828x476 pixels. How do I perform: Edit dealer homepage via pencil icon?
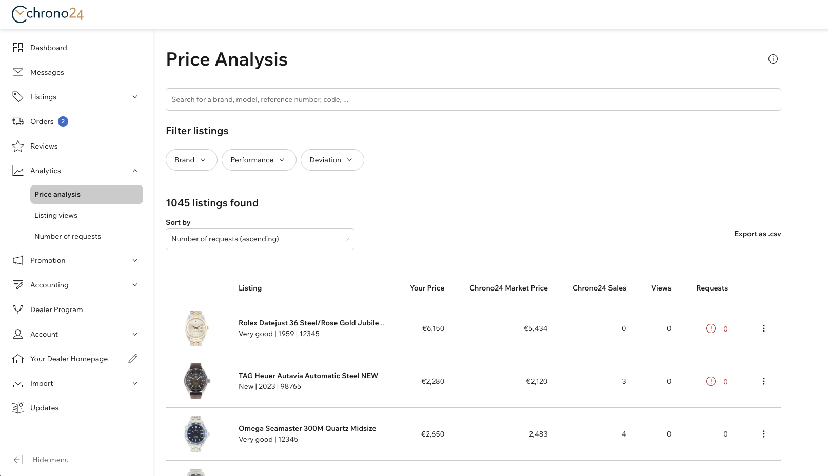click(133, 359)
